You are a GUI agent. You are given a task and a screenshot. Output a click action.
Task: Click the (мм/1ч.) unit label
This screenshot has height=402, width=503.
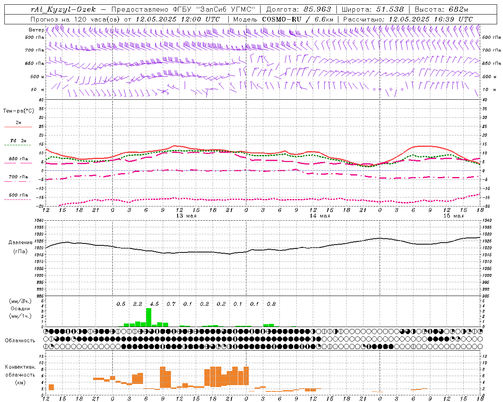click(20, 316)
